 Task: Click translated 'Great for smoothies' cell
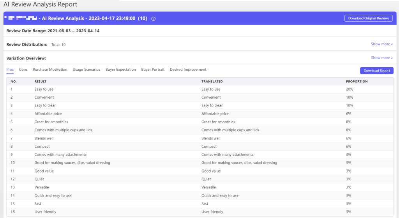coord(218,122)
